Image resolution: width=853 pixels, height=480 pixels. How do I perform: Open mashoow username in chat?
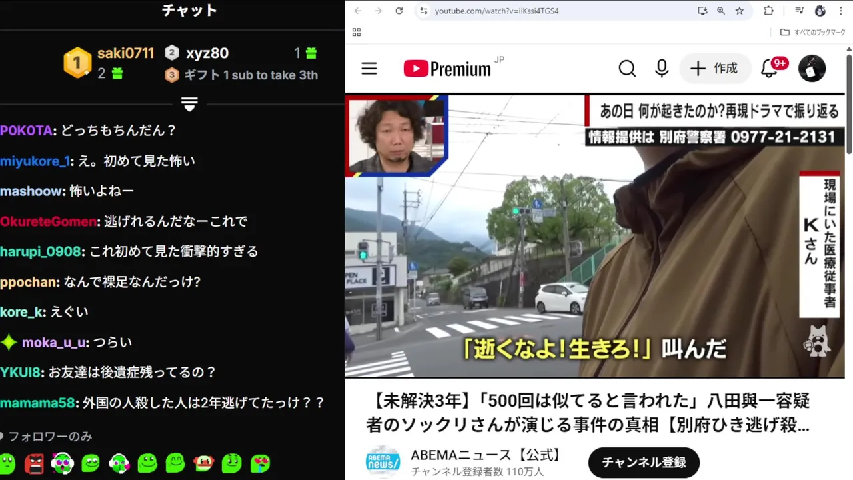[x=31, y=191]
